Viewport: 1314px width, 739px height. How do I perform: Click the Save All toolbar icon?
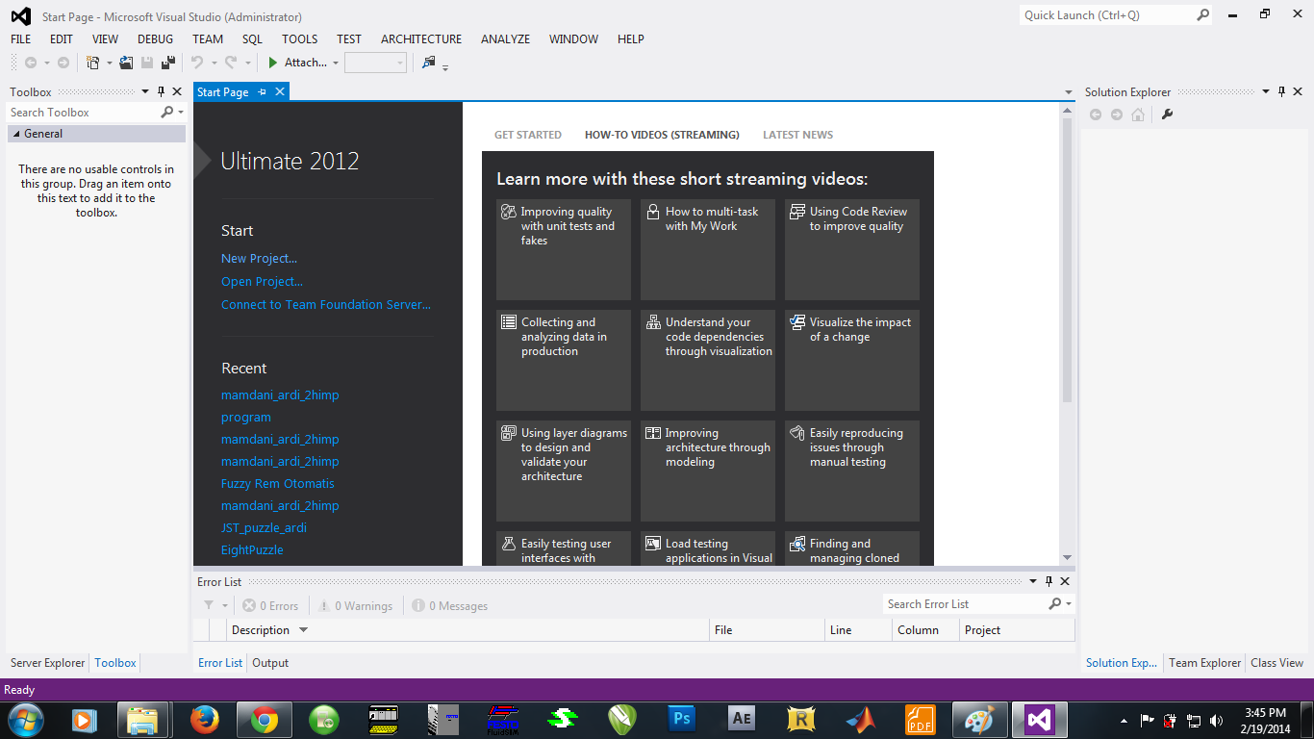point(167,63)
